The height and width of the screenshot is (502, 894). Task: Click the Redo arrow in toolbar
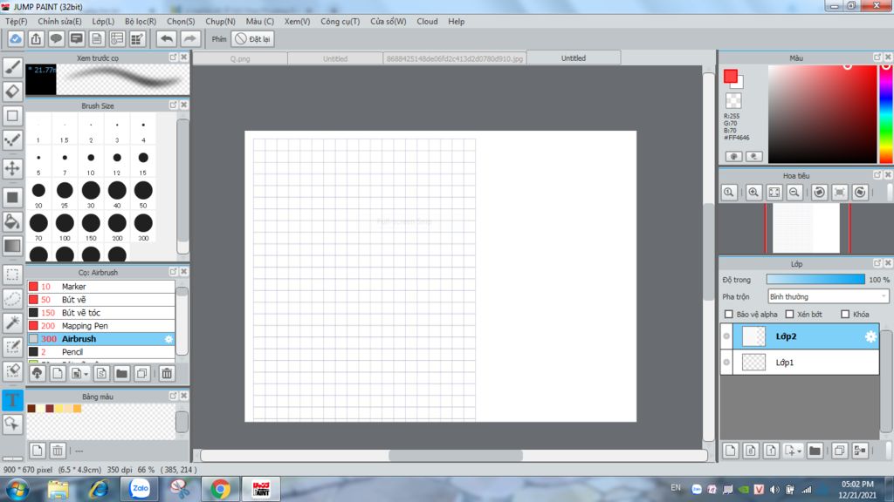[x=189, y=38]
